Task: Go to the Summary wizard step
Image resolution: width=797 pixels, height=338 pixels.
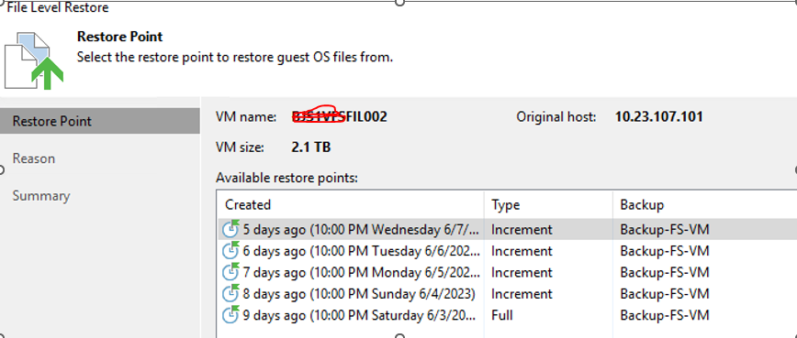Action: pyautogui.click(x=41, y=196)
